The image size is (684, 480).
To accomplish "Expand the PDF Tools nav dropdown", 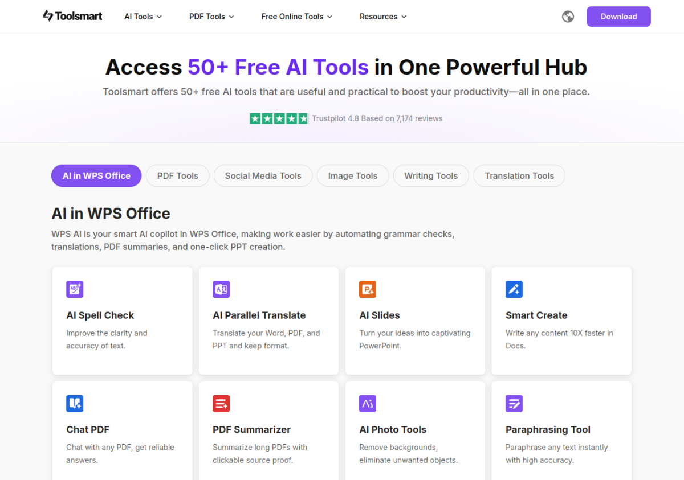I will point(211,17).
